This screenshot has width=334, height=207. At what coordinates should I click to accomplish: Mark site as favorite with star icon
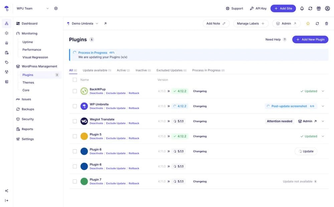pyautogui.click(x=308, y=24)
